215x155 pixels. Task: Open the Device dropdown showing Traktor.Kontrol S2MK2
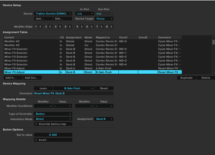tap(53, 14)
